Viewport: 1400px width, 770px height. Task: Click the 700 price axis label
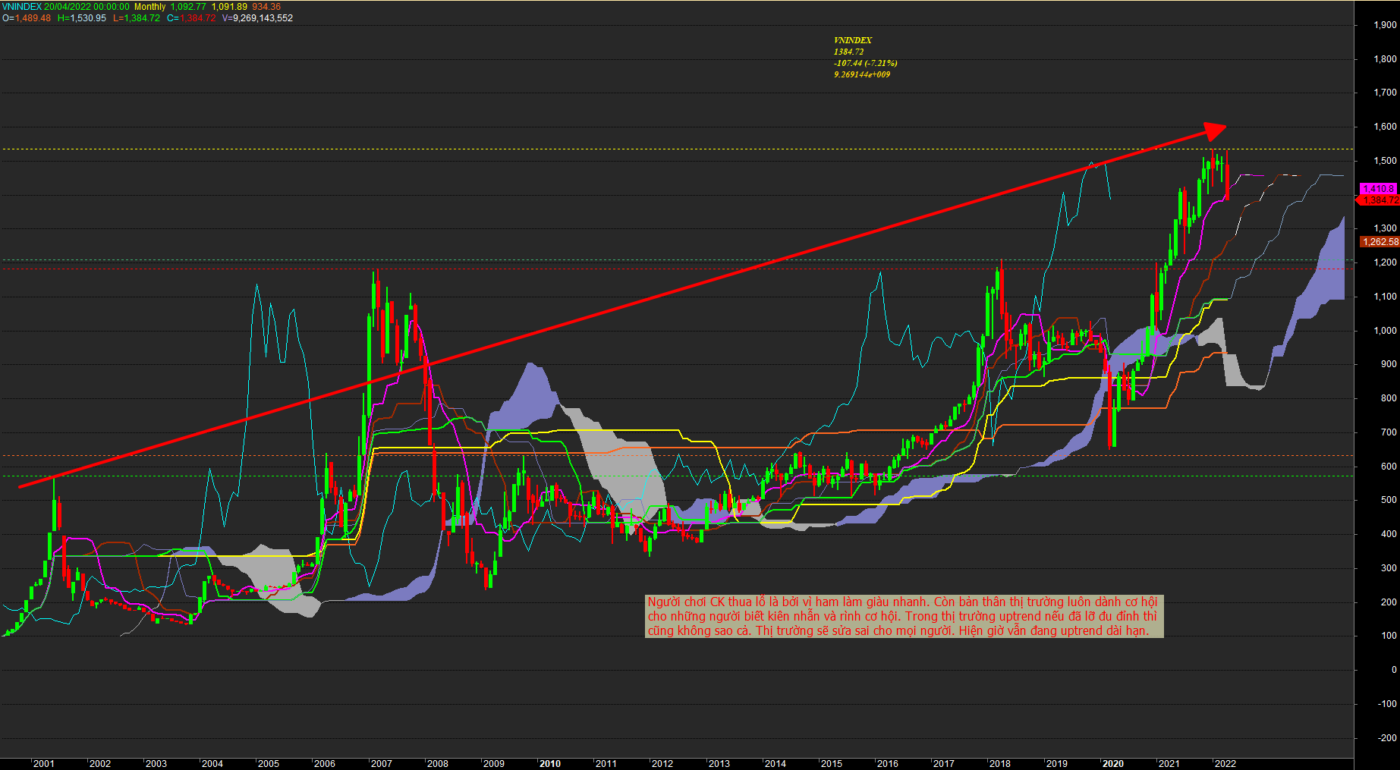pyautogui.click(x=1389, y=432)
